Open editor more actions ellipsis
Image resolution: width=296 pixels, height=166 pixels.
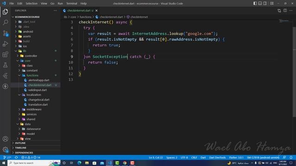coord(291,11)
